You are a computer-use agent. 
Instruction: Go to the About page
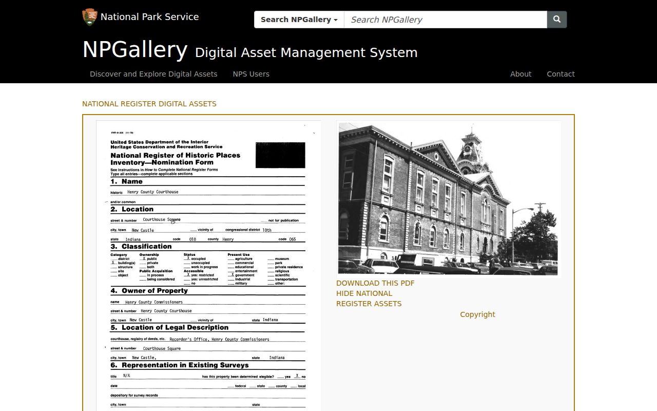click(520, 74)
